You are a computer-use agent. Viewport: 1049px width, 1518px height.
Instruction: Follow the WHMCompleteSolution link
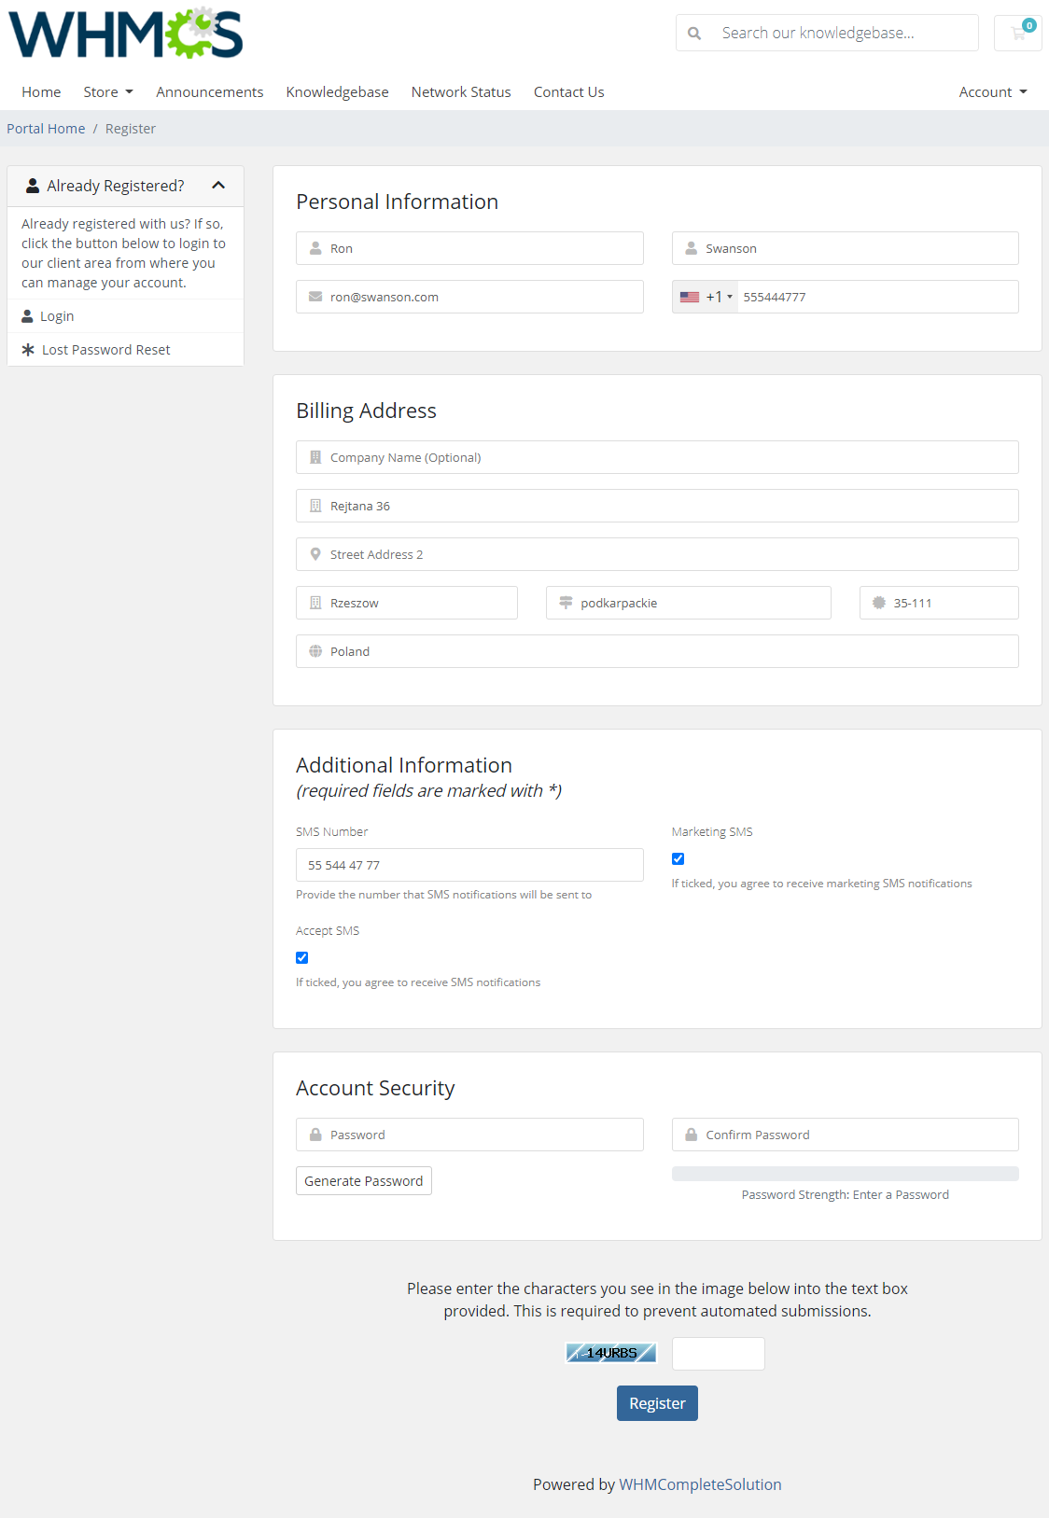point(700,1484)
